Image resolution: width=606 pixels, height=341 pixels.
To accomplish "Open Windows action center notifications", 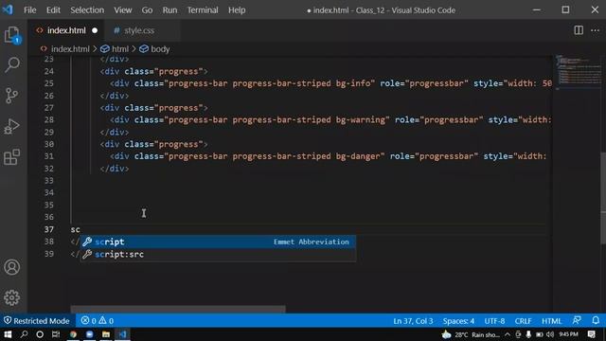I will tap(591, 334).
